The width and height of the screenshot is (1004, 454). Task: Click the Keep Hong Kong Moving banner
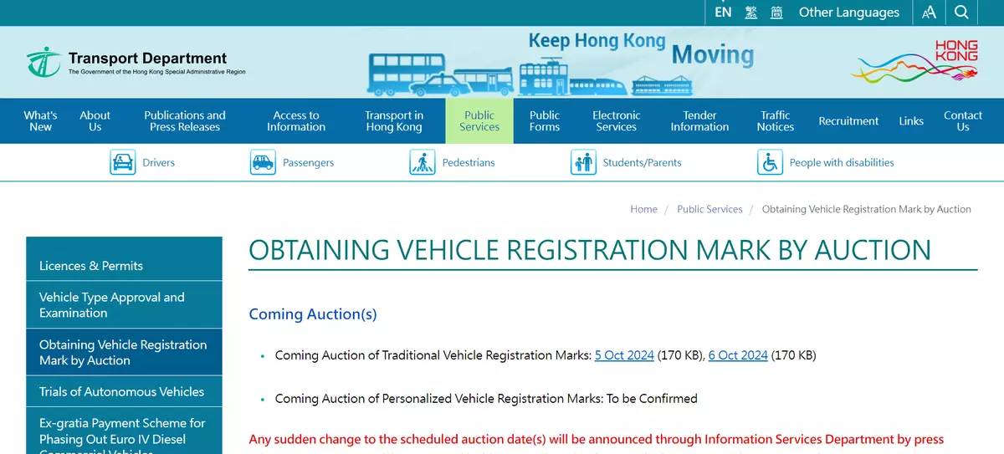[x=561, y=64]
